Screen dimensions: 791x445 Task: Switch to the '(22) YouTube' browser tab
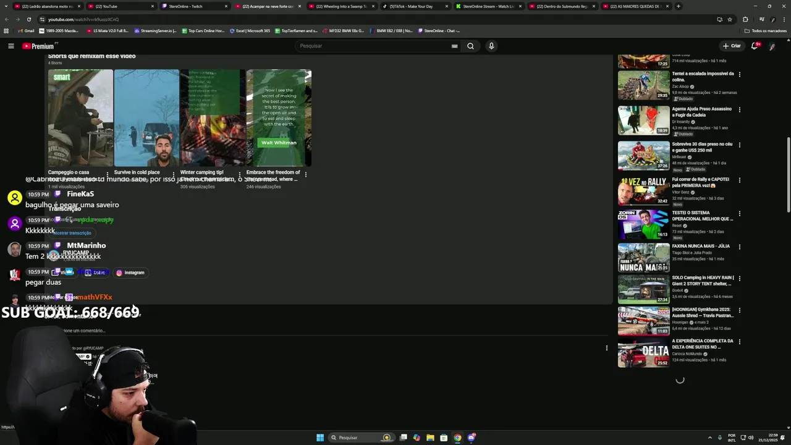coord(121,6)
